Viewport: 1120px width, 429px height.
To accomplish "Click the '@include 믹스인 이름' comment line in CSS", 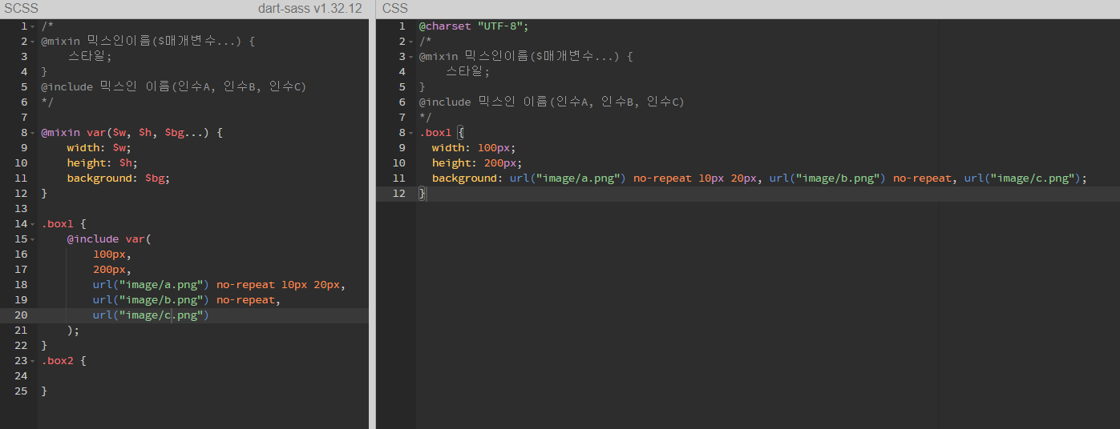I will 552,102.
